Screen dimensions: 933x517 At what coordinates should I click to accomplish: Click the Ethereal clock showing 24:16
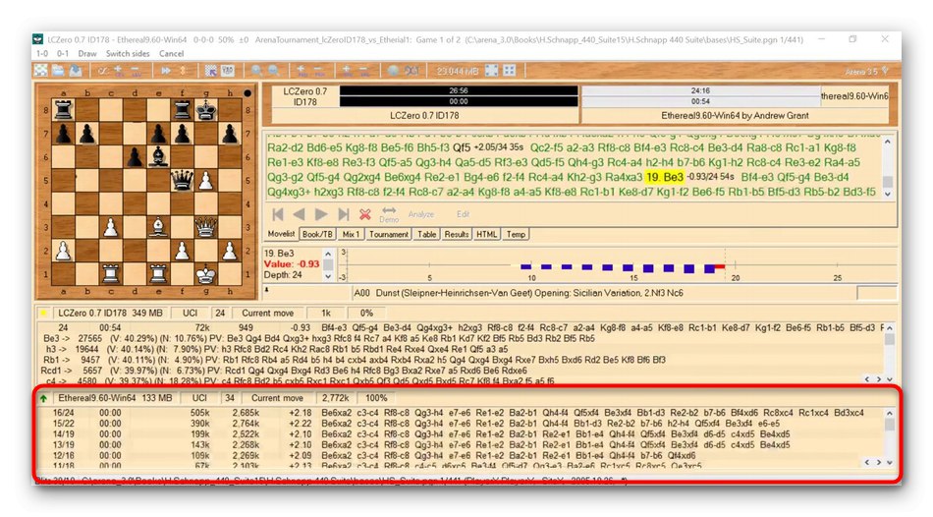(x=700, y=91)
